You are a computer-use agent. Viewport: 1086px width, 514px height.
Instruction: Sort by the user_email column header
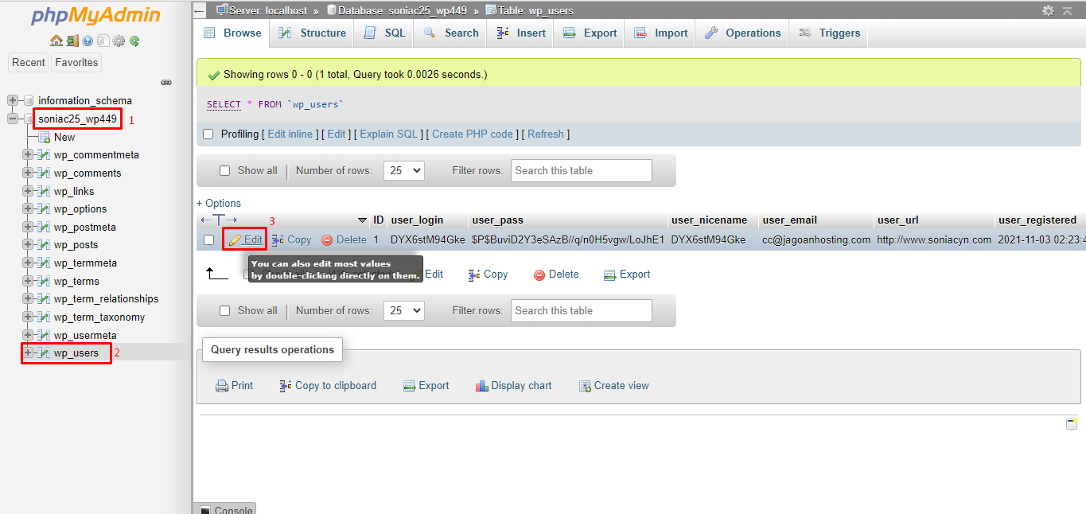pos(789,220)
